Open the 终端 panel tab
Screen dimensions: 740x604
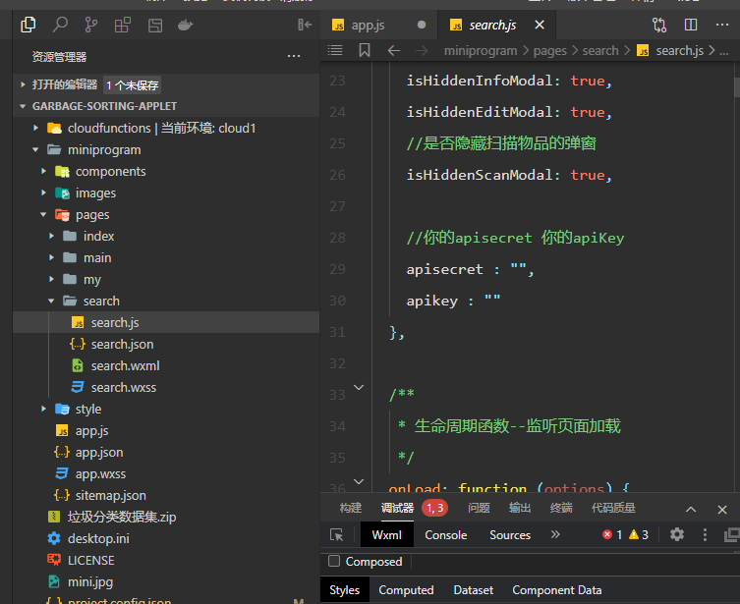click(561, 508)
